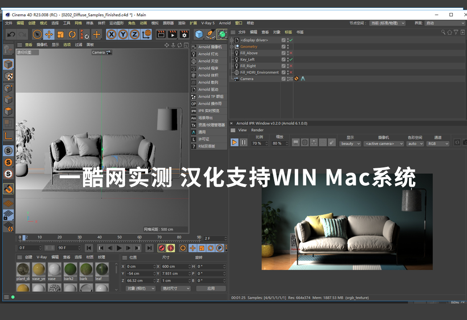Activate the Rotate tool in the top toolbar

click(x=72, y=34)
